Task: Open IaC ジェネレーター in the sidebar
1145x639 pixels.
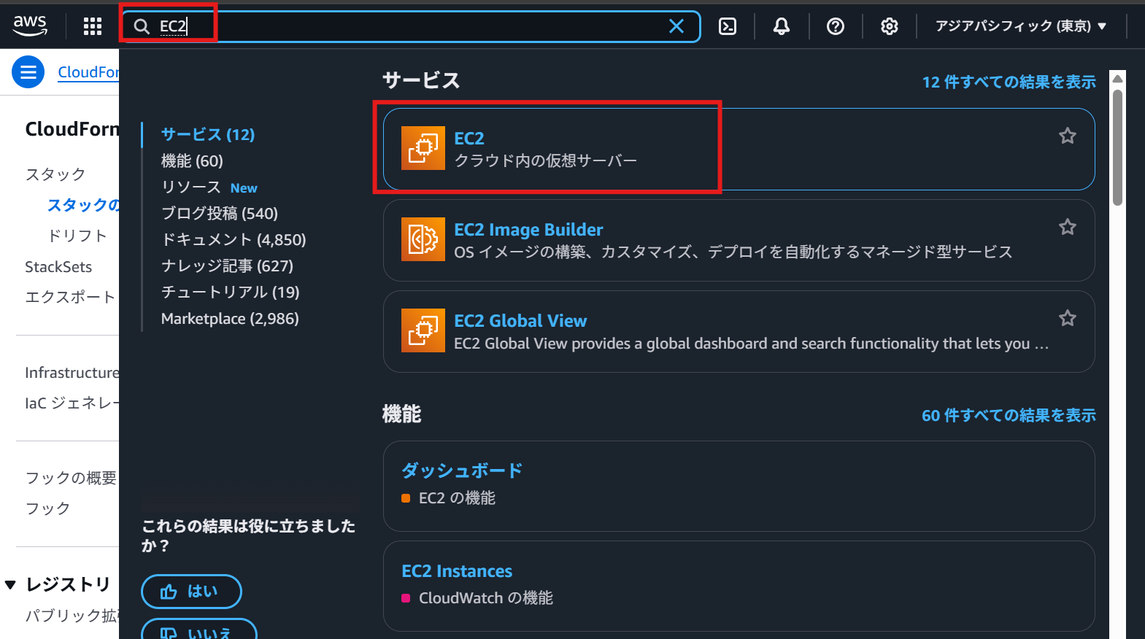Action: tap(72, 403)
